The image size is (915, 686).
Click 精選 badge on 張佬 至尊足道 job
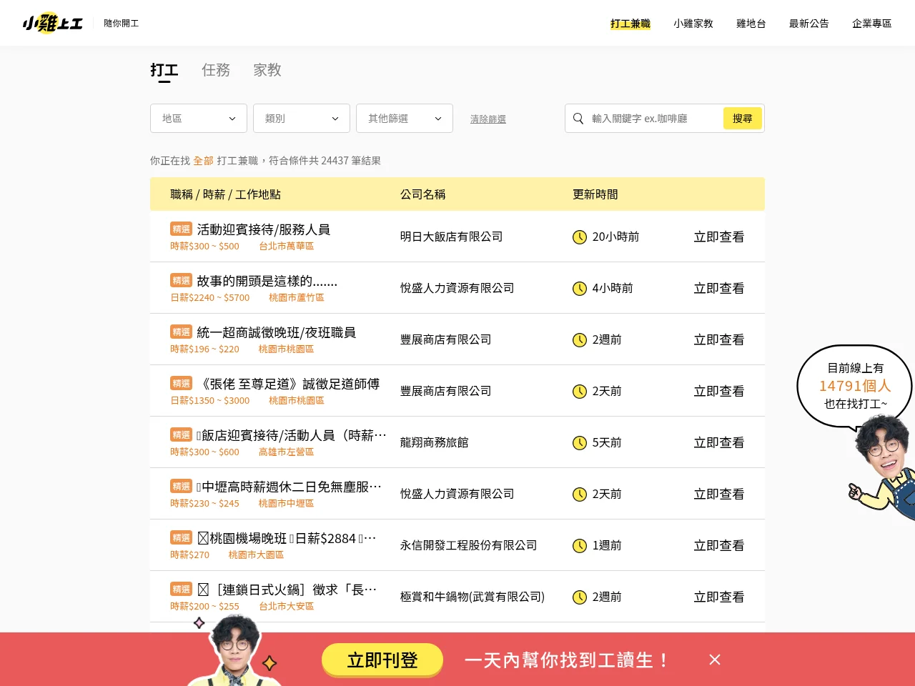(181, 383)
